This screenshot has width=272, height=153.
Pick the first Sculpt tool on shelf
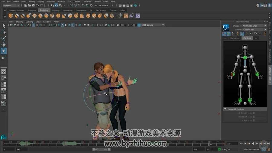coord(11,16)
